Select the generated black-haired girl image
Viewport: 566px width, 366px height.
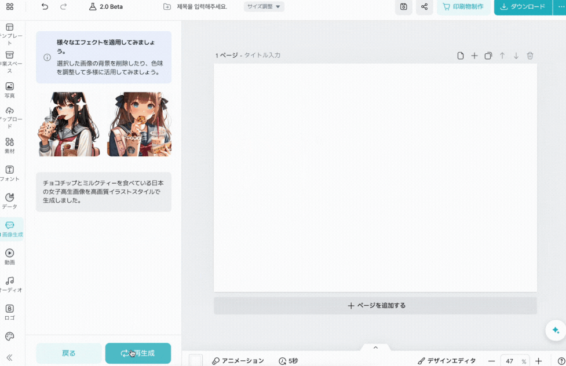tap(68, 124)
